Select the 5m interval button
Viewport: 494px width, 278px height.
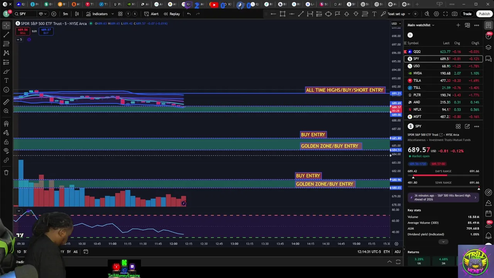point(65,14)
